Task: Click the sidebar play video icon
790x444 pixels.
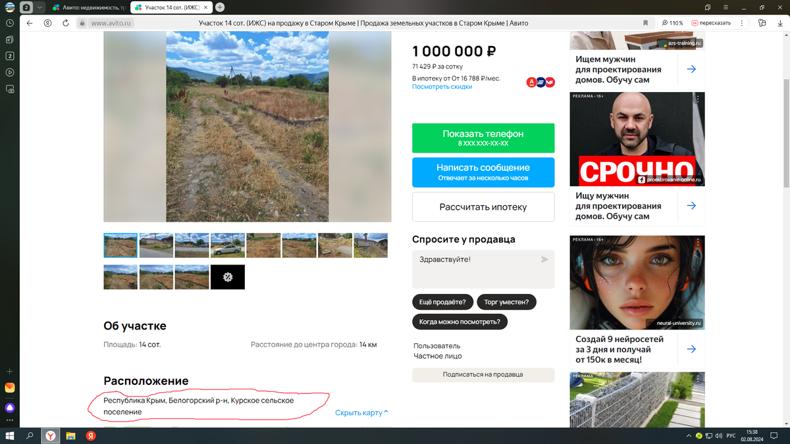Action: (10, 72)
